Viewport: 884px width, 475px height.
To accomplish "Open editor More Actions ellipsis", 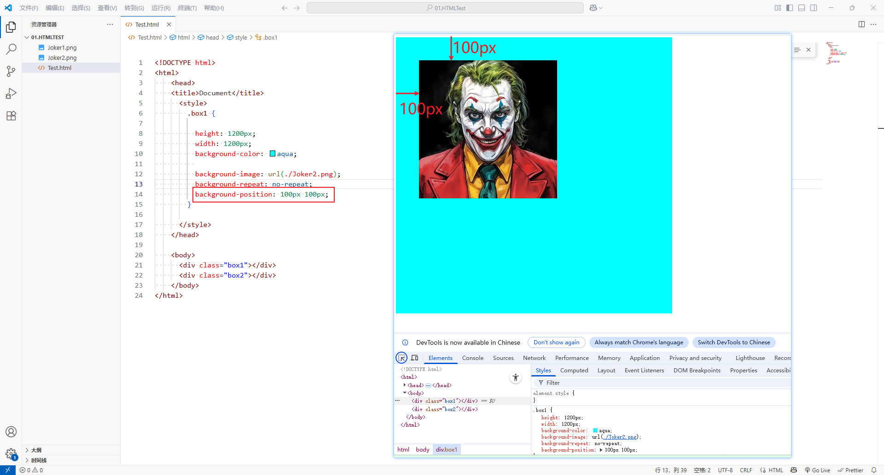I will coord(873,24).
